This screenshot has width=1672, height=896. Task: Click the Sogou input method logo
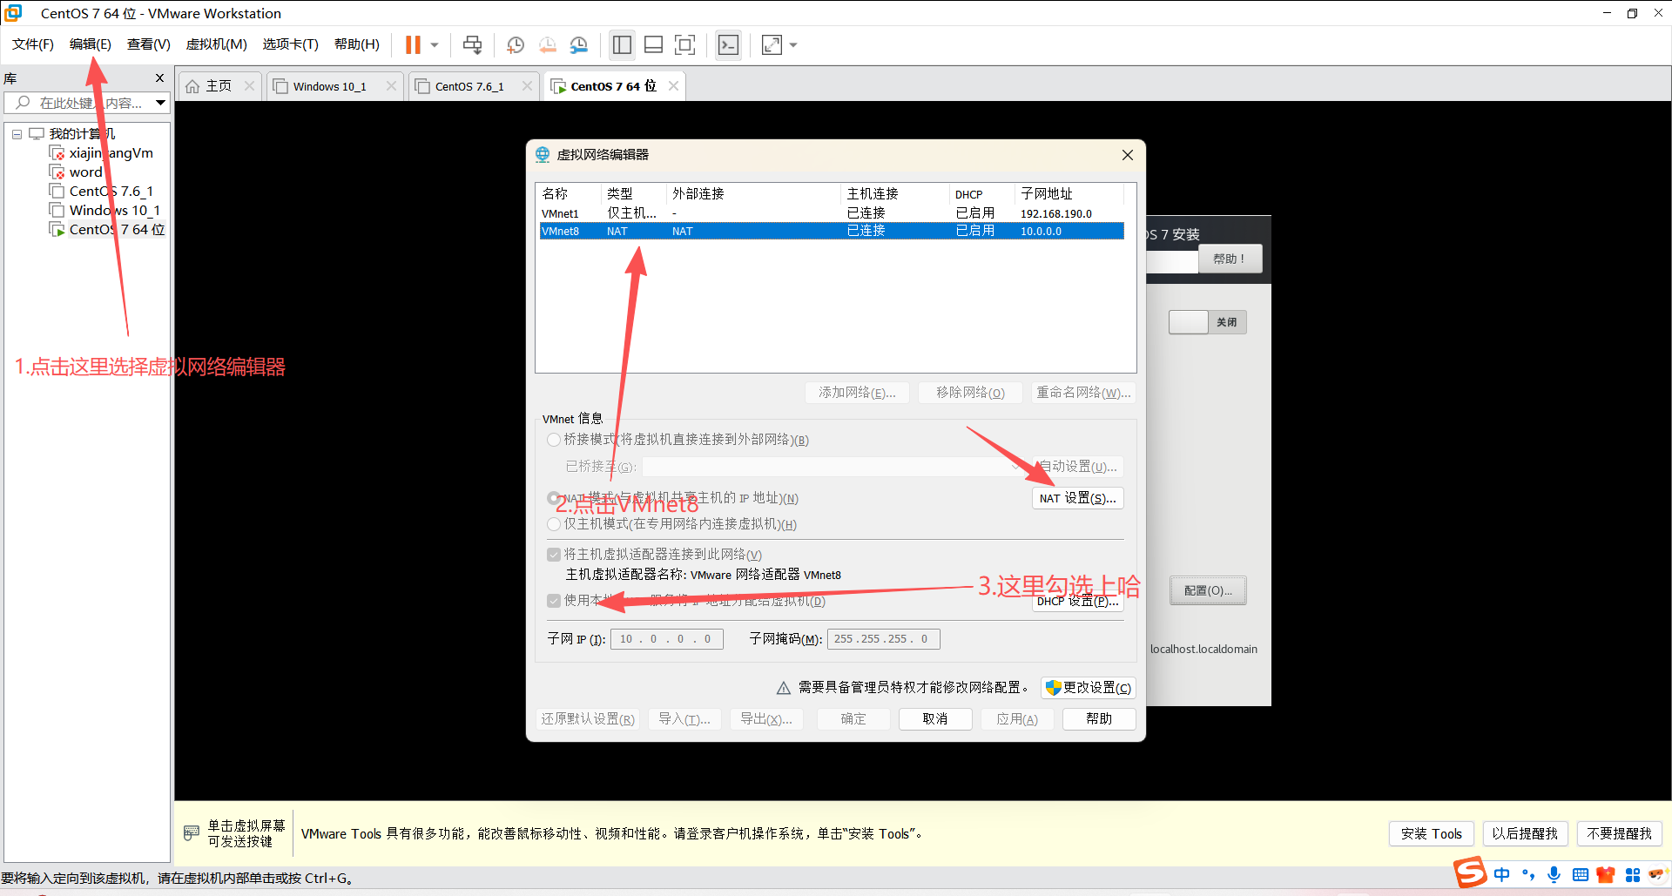(x=1470, y=872)
